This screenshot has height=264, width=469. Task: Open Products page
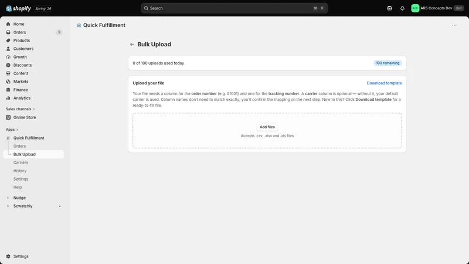[x=22, y=40]
